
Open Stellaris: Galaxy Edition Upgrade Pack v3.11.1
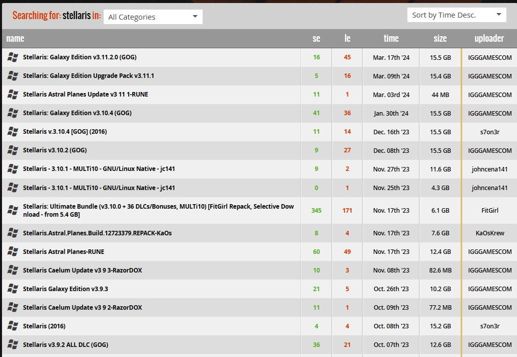click(89, 75)
